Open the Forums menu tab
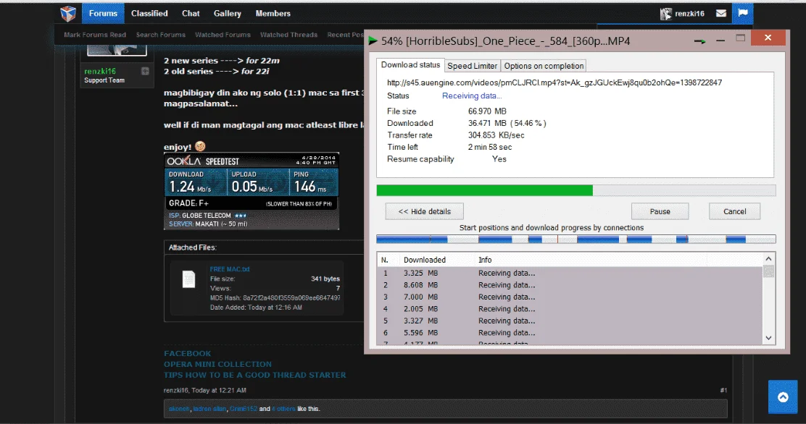The image size is (806, 424). click(x=103, y=13)
